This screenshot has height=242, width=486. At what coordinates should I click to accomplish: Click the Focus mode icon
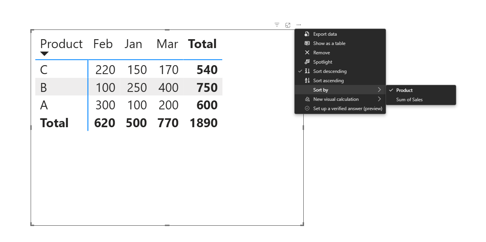coord(288,25)
